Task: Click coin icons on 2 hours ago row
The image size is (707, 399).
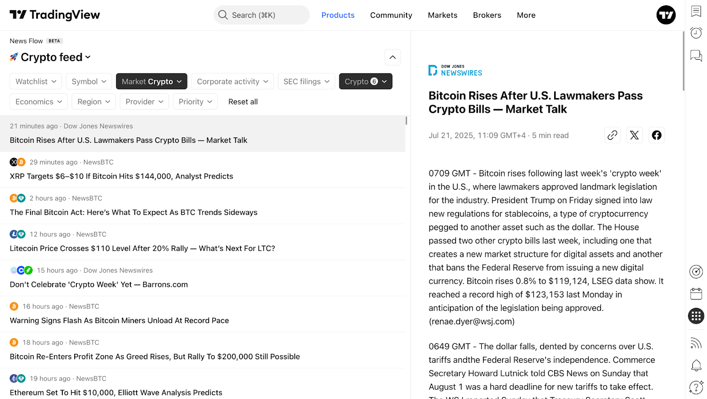Action: coord(18,198)
